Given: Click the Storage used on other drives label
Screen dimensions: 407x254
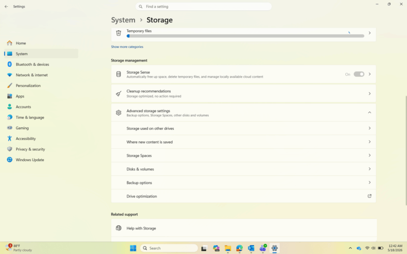Looking at the screenshot, I should pos(150,128).
